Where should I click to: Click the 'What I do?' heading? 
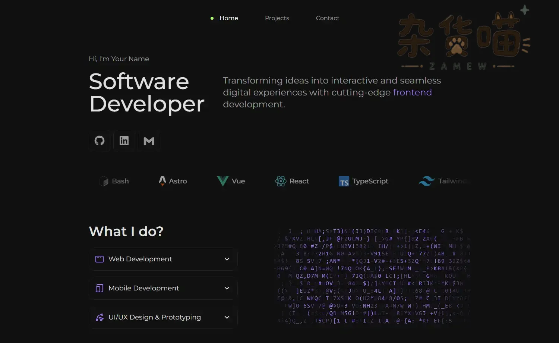[x=126, y=231]
